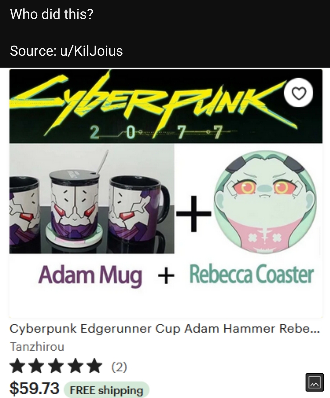This screenshot has width=330, height=398.
Task: Click the small plus between the captions
Action: 166,276
